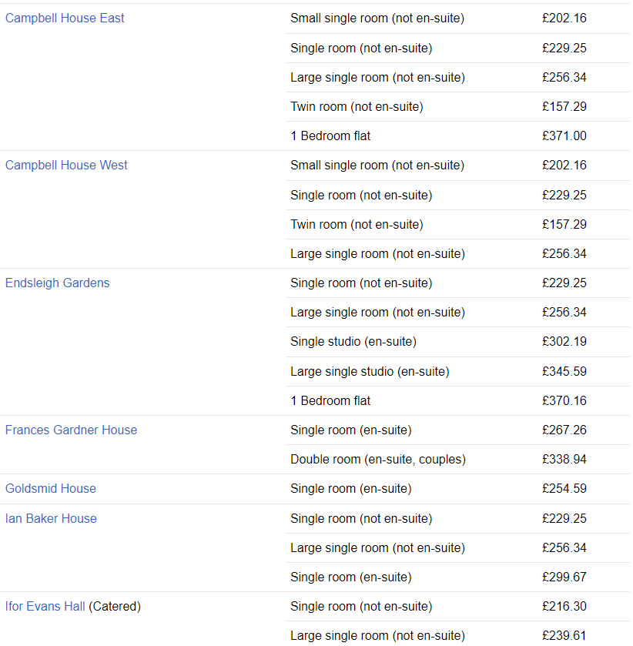Select the Endsleigh Gardens Single studio (en-suite) row

pos(457,342)
